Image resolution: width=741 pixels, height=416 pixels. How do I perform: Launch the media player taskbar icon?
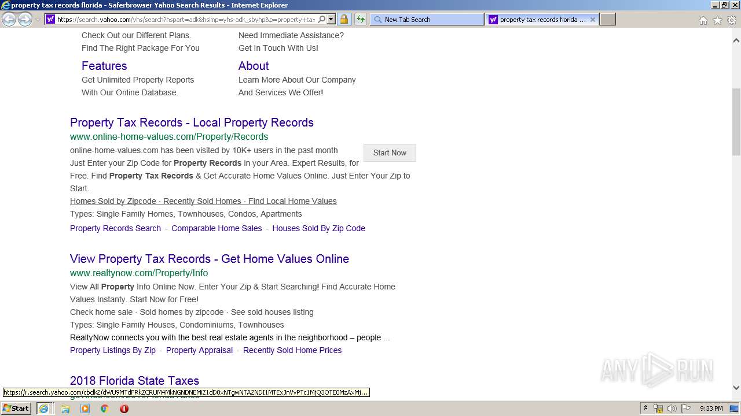pyautogui.click(x=85, y=408)
